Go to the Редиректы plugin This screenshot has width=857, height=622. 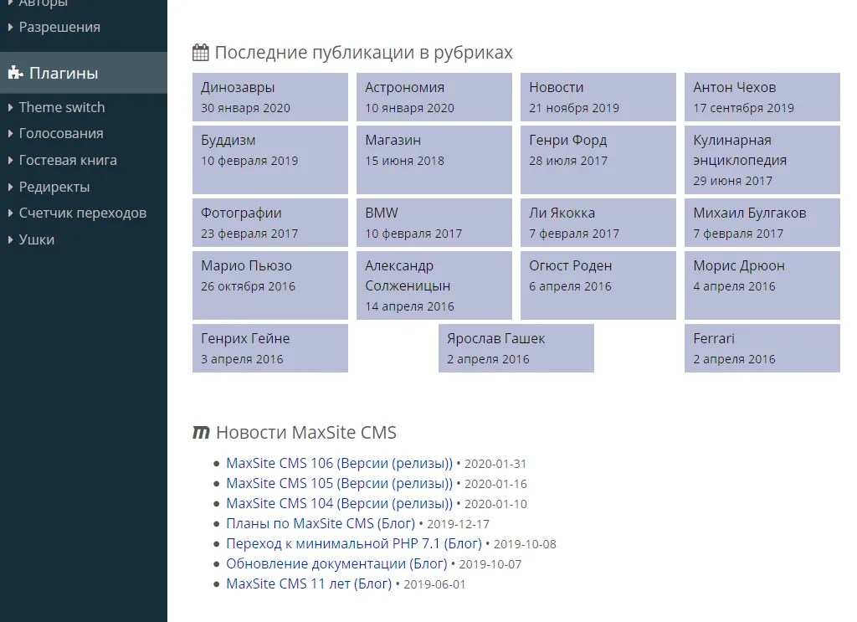[x=54, y=187]
